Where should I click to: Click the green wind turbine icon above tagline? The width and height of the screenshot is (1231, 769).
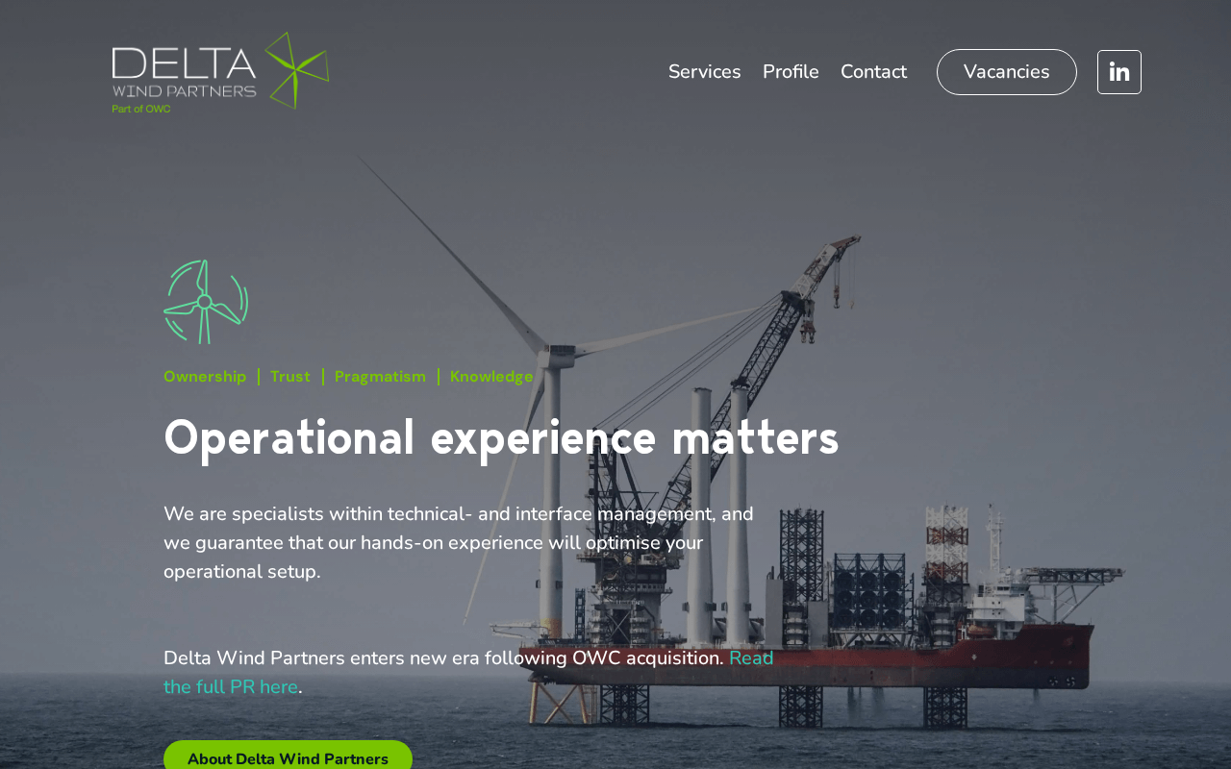(x=206, y=302)
